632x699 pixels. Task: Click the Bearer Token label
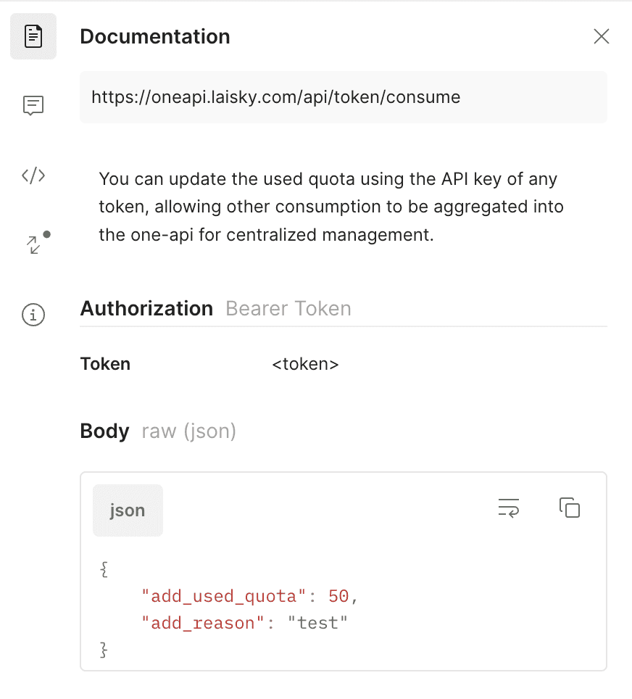[288, 308]
